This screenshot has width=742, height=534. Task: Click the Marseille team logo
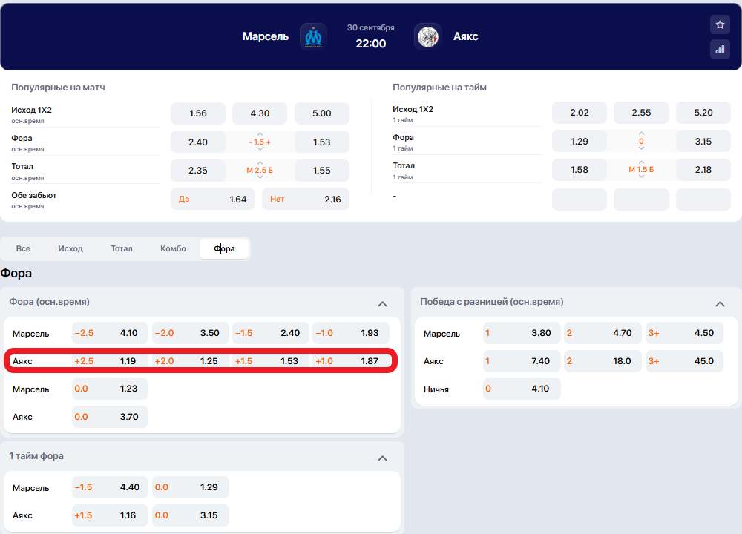click(x=313, y=36)
